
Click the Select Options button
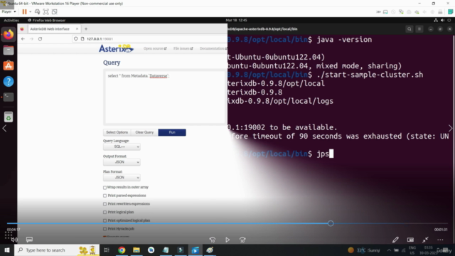117,132
